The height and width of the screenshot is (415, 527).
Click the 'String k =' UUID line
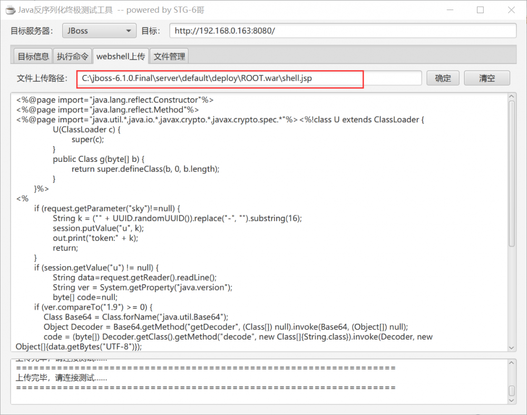[x=177, y=218]
